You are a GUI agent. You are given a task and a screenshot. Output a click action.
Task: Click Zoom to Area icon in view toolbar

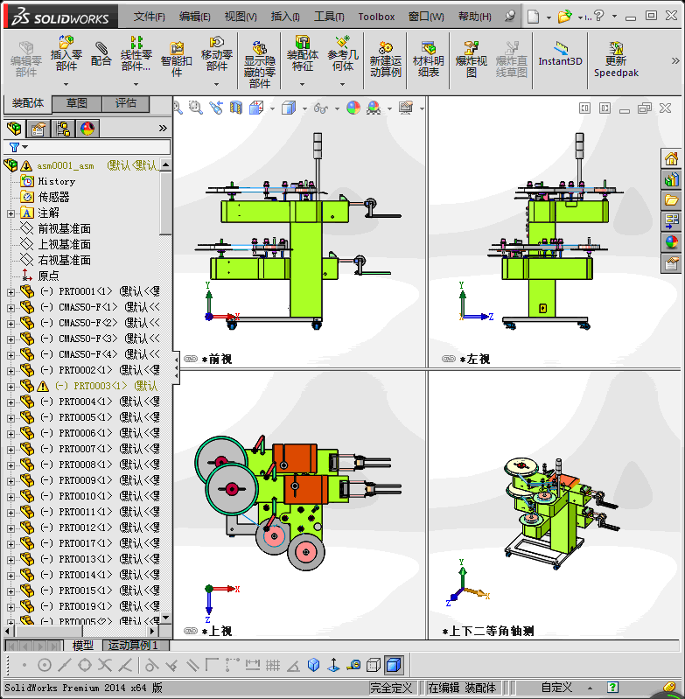[196, 108]
